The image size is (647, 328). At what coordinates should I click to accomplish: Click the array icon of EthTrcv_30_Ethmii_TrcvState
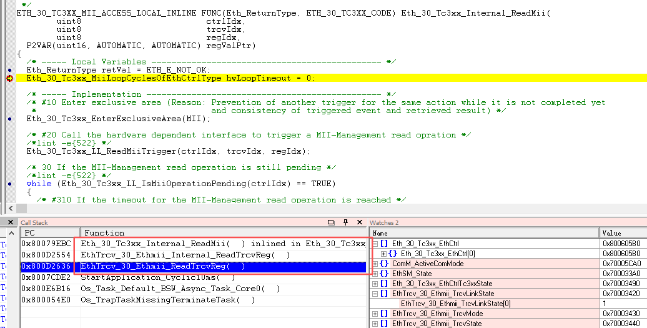pos(384,324)
